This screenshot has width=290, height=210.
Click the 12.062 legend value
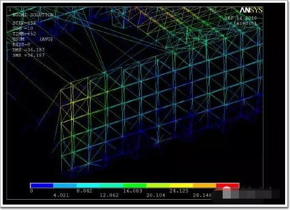coord(109,195)
